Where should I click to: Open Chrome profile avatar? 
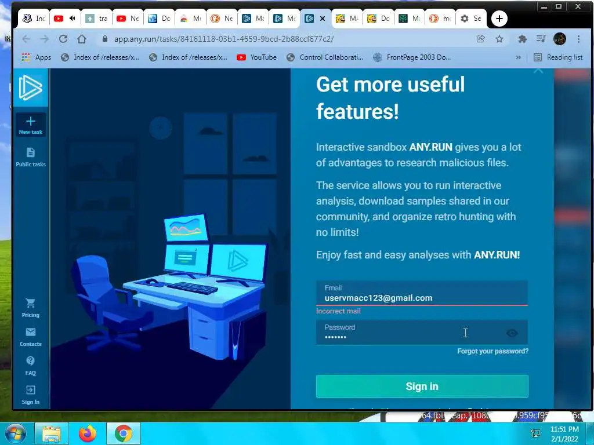click(x=560, y=39)
